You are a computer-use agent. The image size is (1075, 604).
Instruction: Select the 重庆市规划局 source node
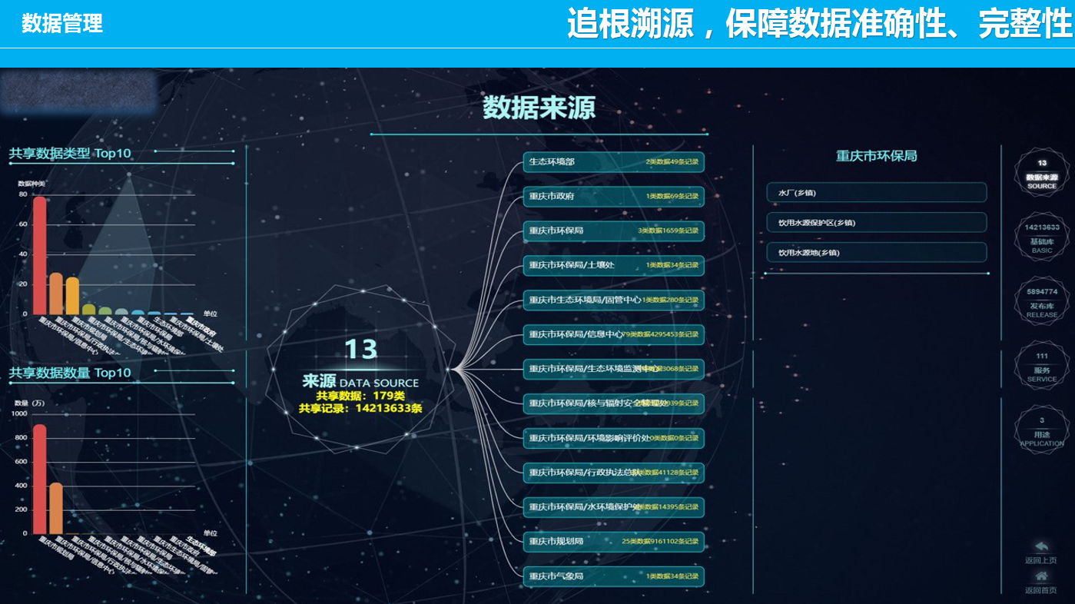[613, 541]
